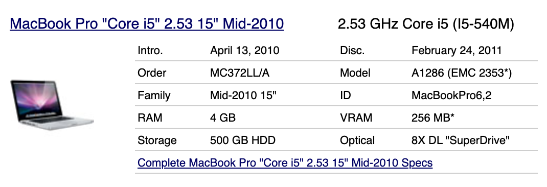Click the Storage row label
The width and height of the screenshot is (547, 187).
click(157, 140)
